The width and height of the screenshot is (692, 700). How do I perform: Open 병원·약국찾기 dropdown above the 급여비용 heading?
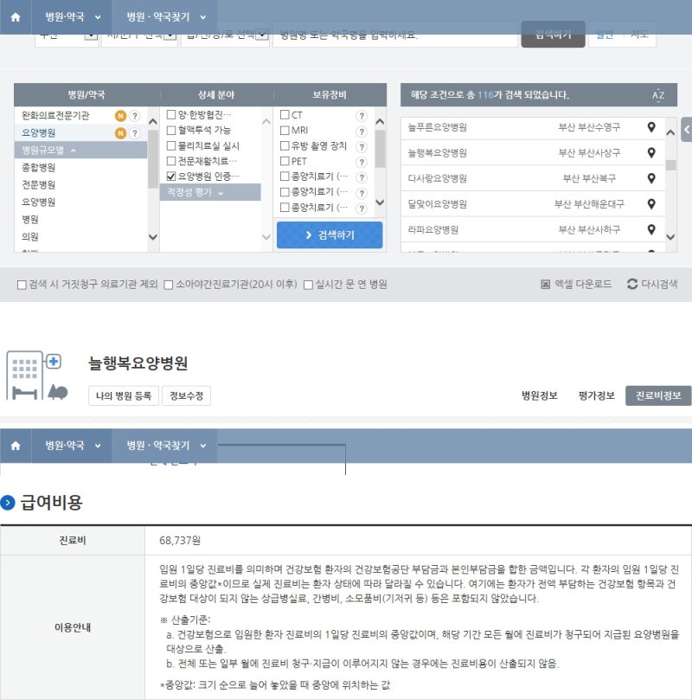[164, 446]
